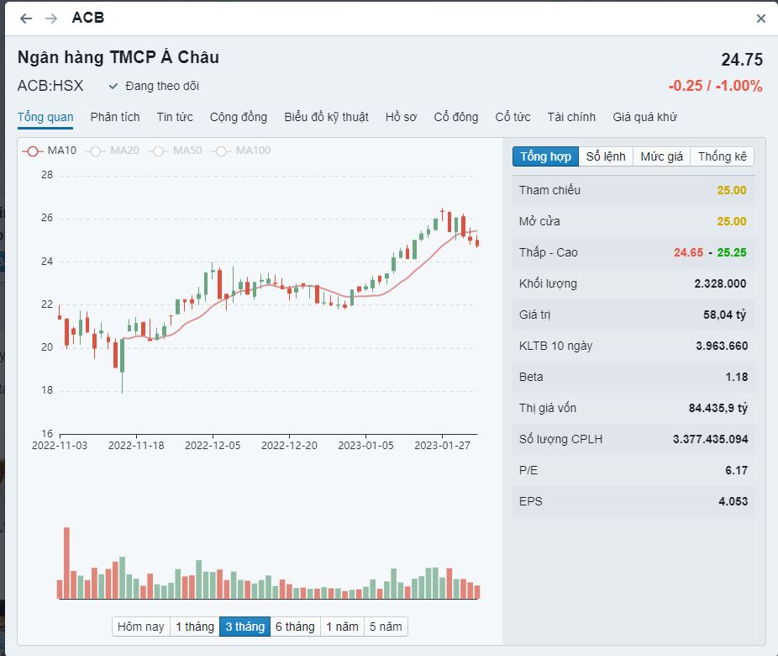778x656 pixels.
Task: Click the forward arrow icon
Action: click(51, 19)
